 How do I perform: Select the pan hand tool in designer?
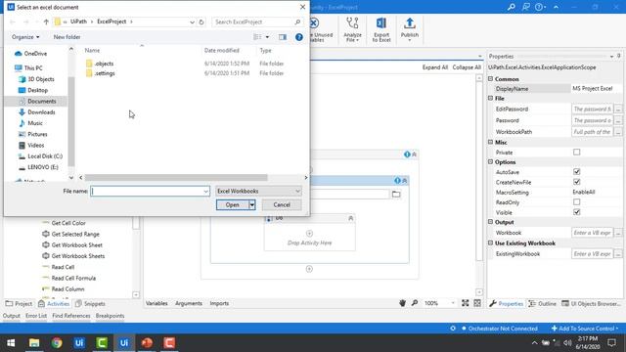tap(402, 303)
